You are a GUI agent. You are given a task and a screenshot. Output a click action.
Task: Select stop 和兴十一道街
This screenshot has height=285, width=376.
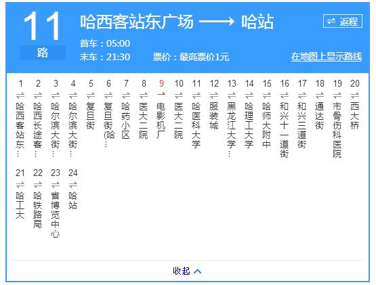[x=284, y=130]
